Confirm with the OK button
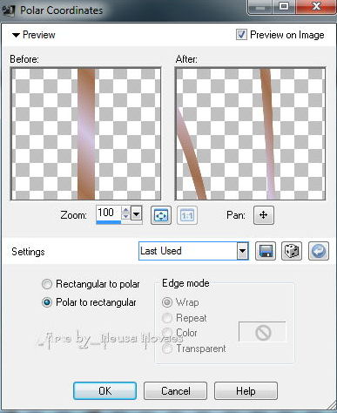Viewport: 337px width, 413px height. 104,391
